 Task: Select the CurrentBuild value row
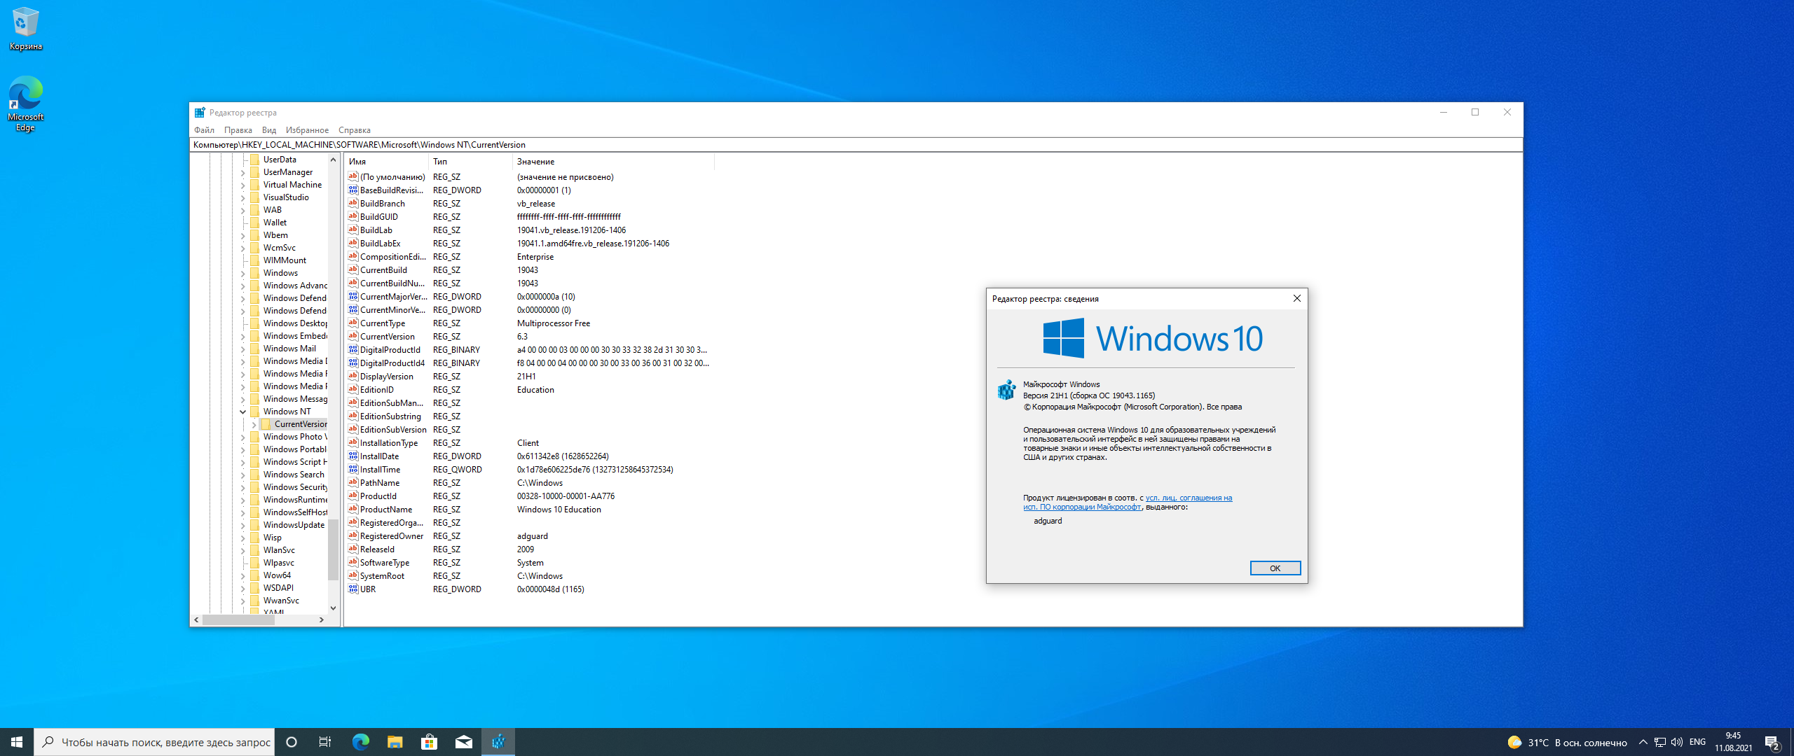(529, 270)
